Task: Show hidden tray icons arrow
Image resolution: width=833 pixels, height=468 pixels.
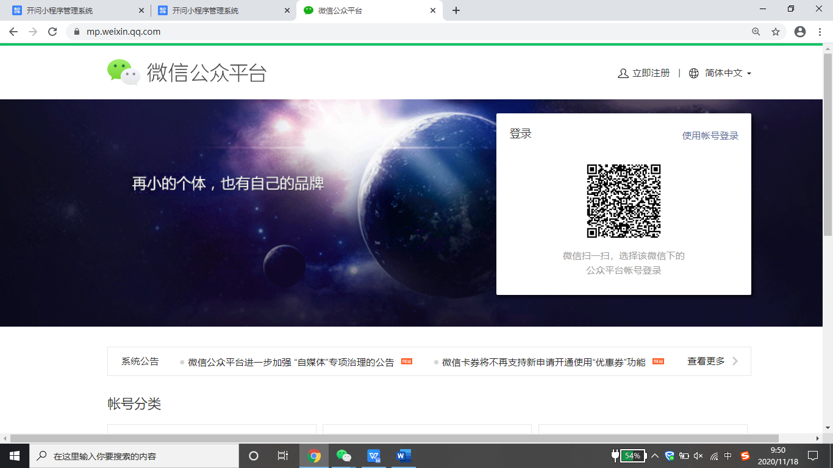Action: [x=655, y=456]
